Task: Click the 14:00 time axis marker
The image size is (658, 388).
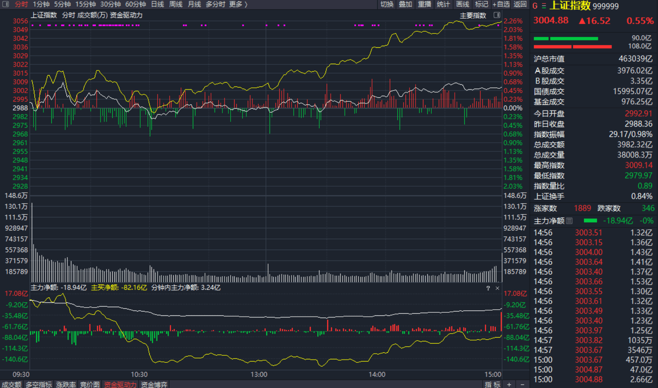Action: point(377,375)
